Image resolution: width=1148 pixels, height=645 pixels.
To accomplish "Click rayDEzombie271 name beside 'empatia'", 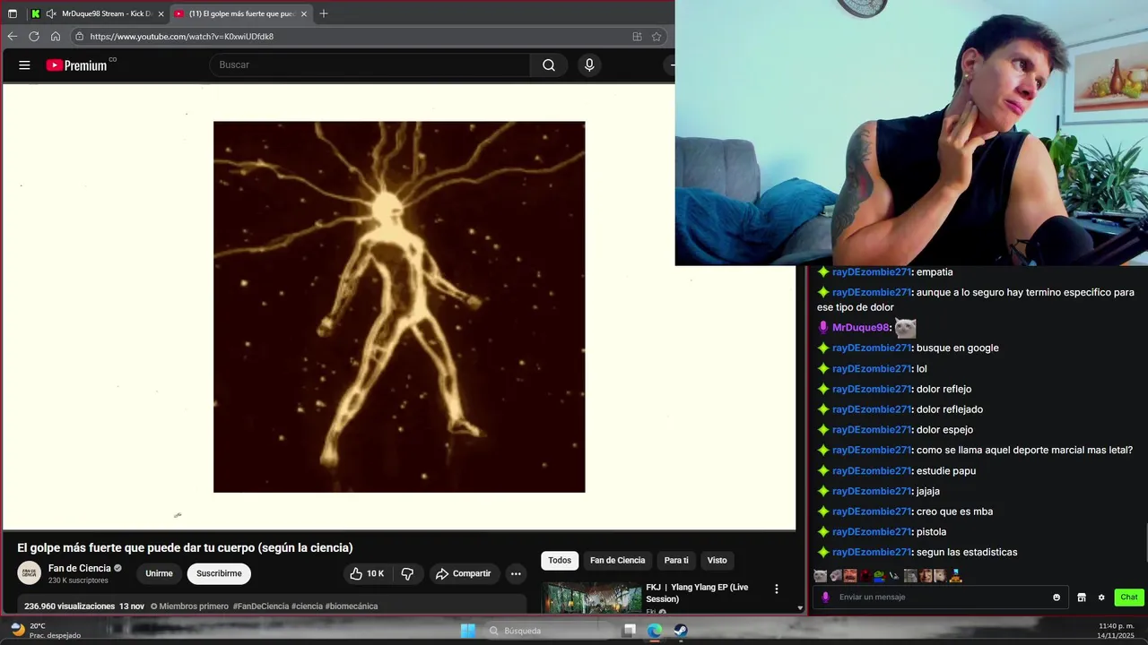I will click(x=872, y=272).
